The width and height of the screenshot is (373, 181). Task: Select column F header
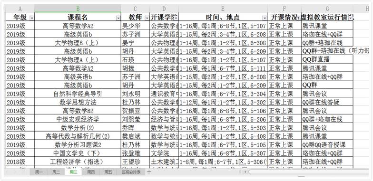285,9
